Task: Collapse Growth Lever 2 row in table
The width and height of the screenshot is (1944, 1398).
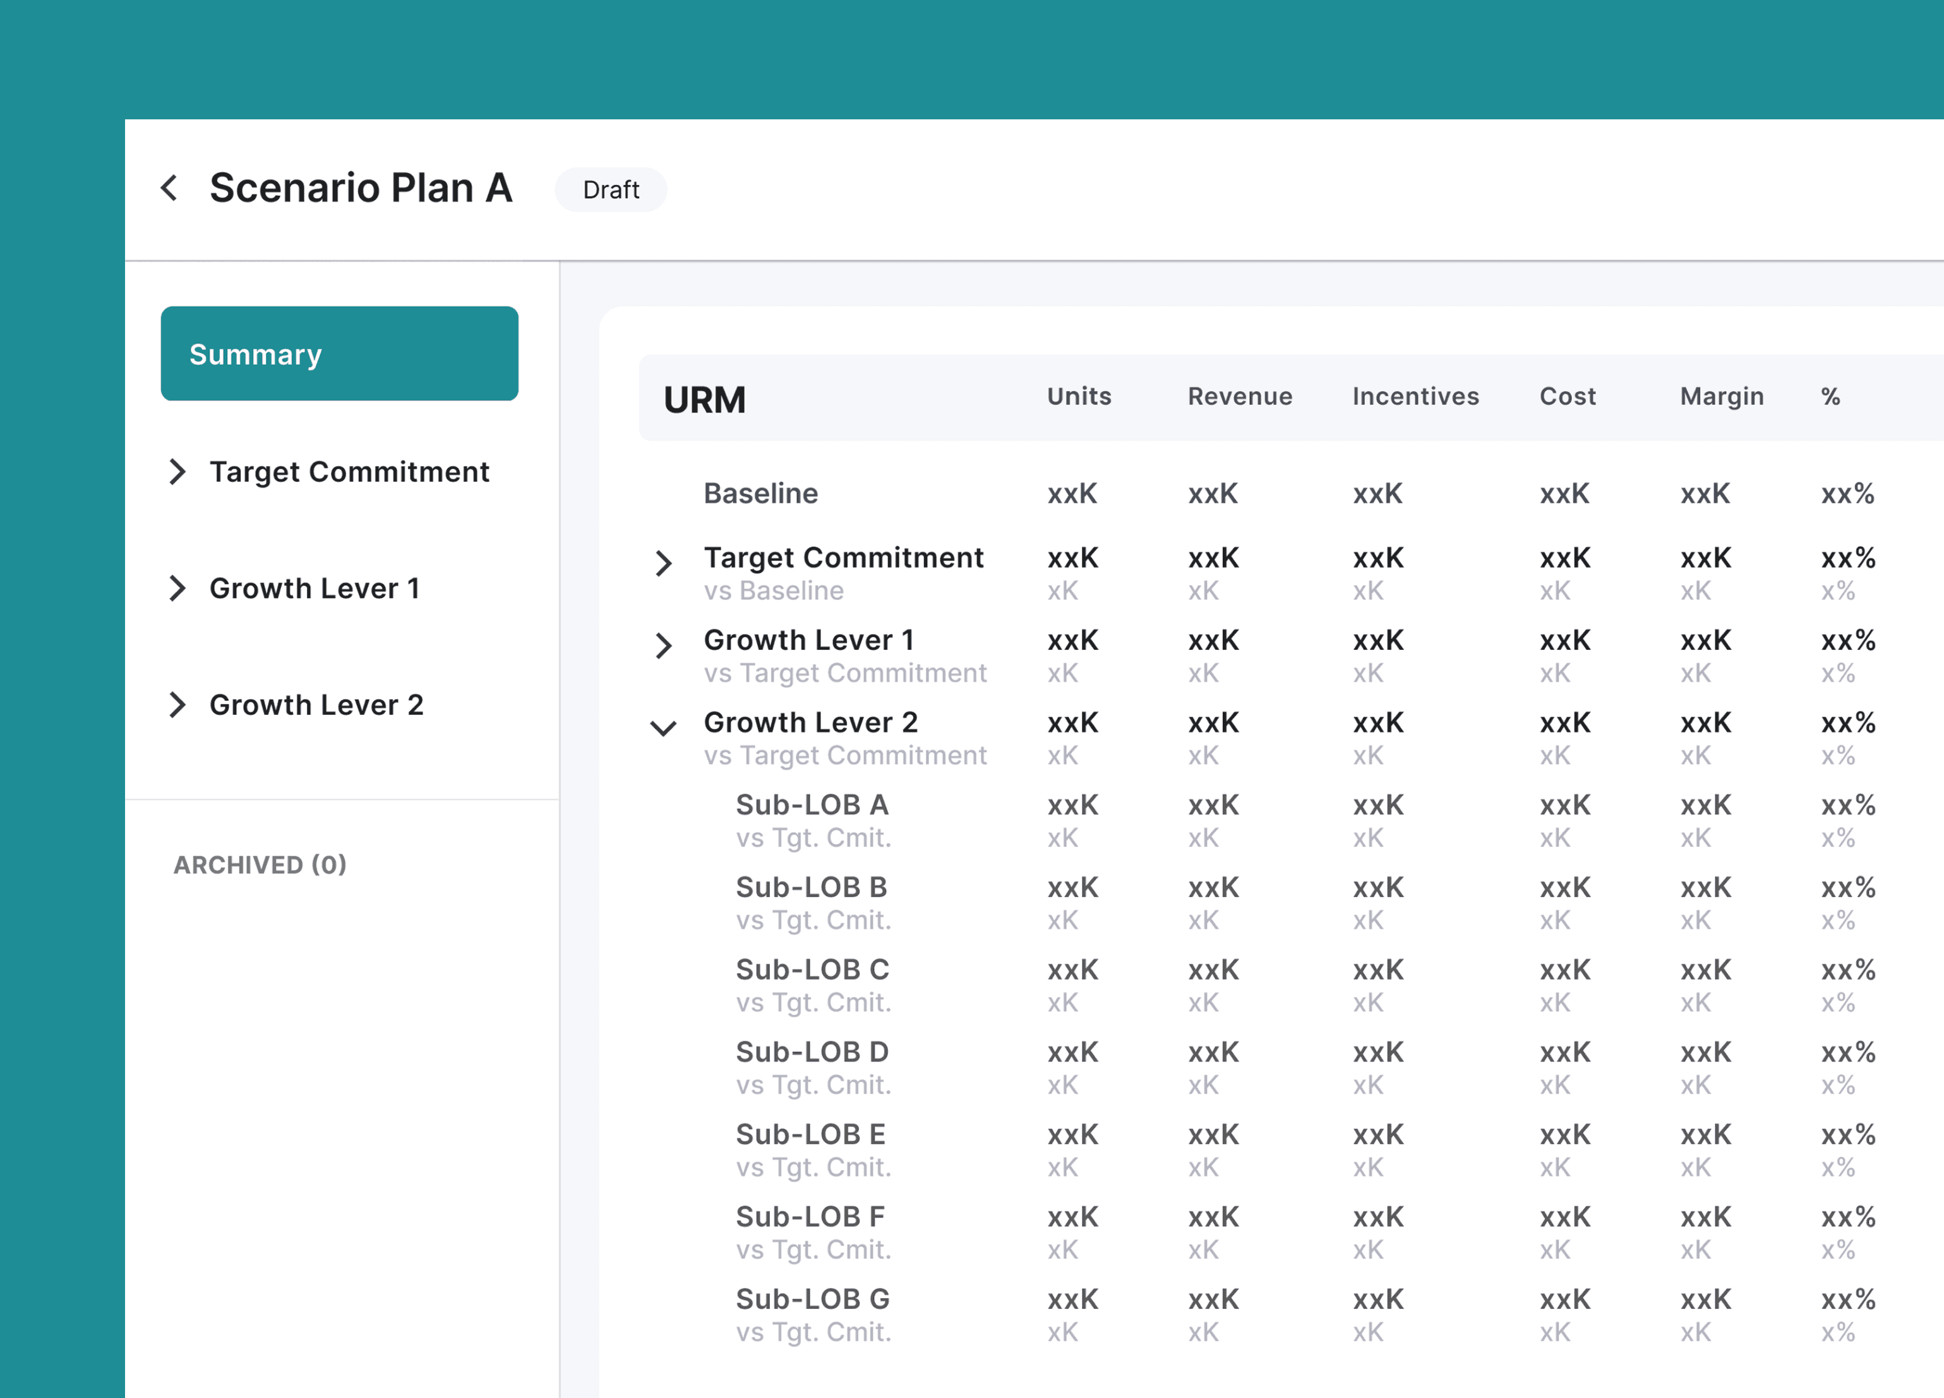Action: pos(663,729)
